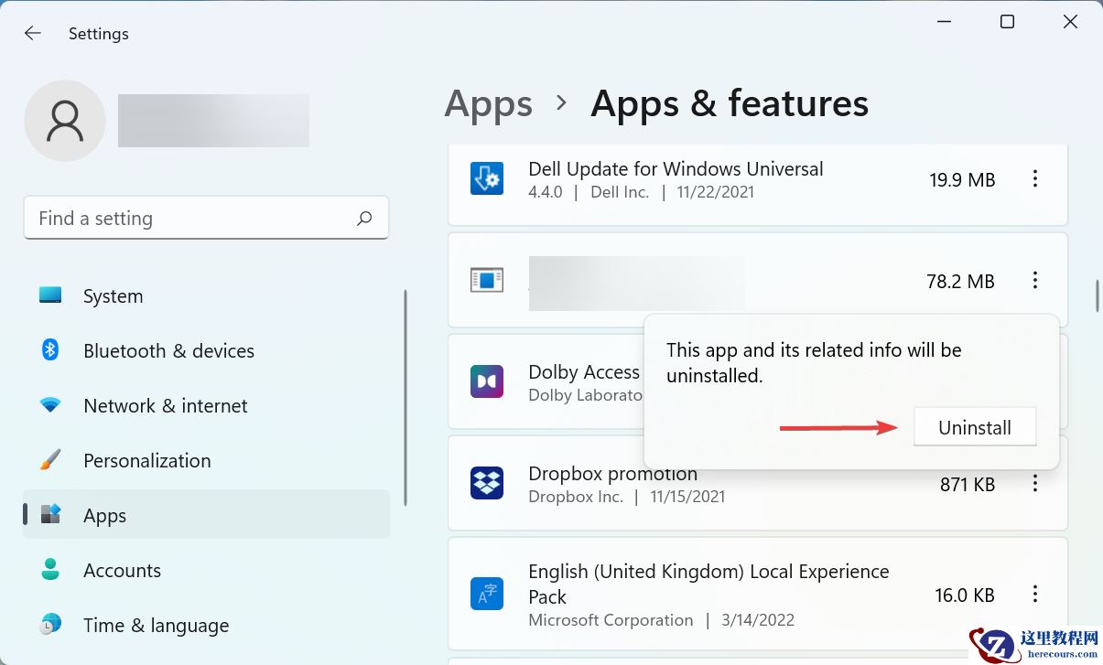This screenshot has height=665, width=1103.
Task: Click the Dropbox promotion app icon
Action: point(487,483)
